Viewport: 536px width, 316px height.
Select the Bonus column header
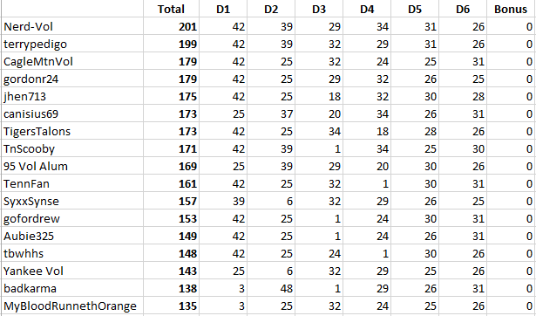[x=511, y=9]
